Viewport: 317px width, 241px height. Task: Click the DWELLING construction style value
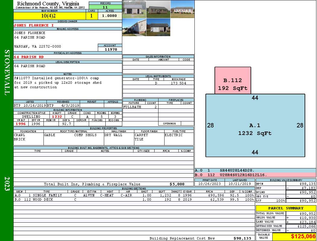click(x=31, y=117)
